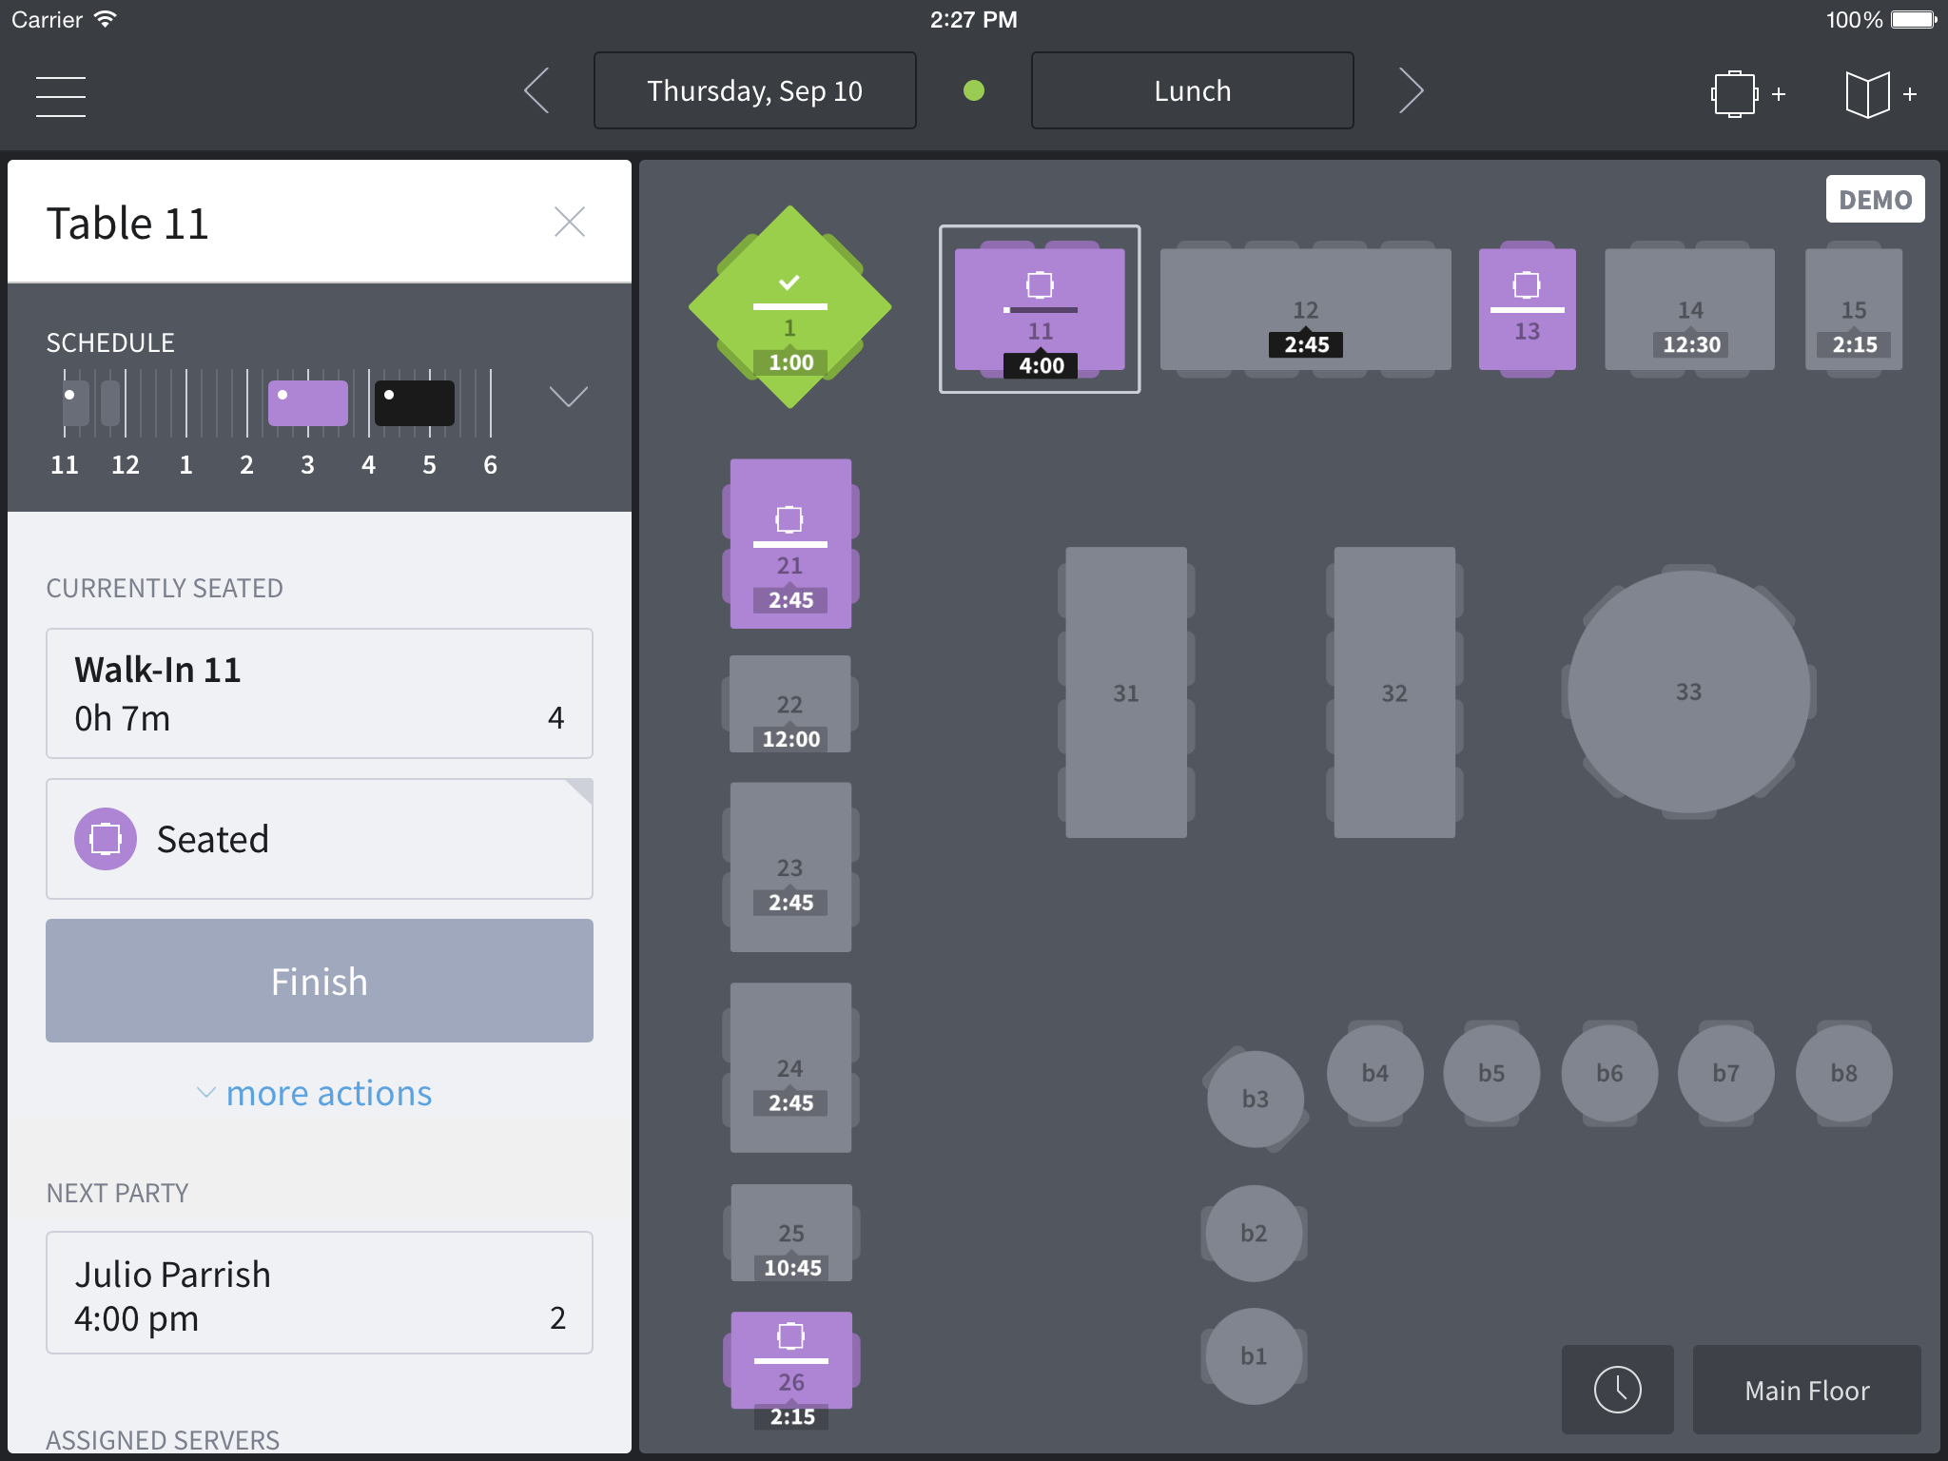This screenshot has height=1461, width=1948.
Task: Tap purple block in schedule timeline
Action: tap(307, 403)
